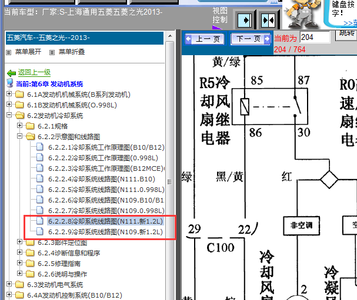Collapse the 6.2.2示意图和线路图 node
The height and width of the screenshot is (300, 357).
click(19, 136)
